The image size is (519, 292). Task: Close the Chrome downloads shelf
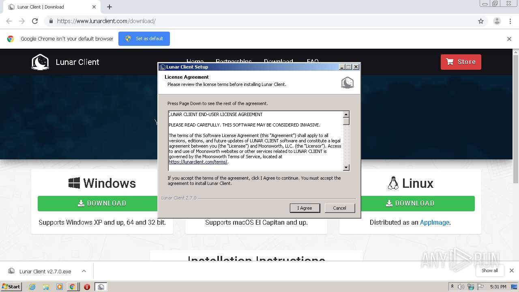(511, 271)
